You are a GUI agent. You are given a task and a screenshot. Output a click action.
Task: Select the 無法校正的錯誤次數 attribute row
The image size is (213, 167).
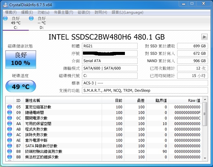tap(104, 157)
